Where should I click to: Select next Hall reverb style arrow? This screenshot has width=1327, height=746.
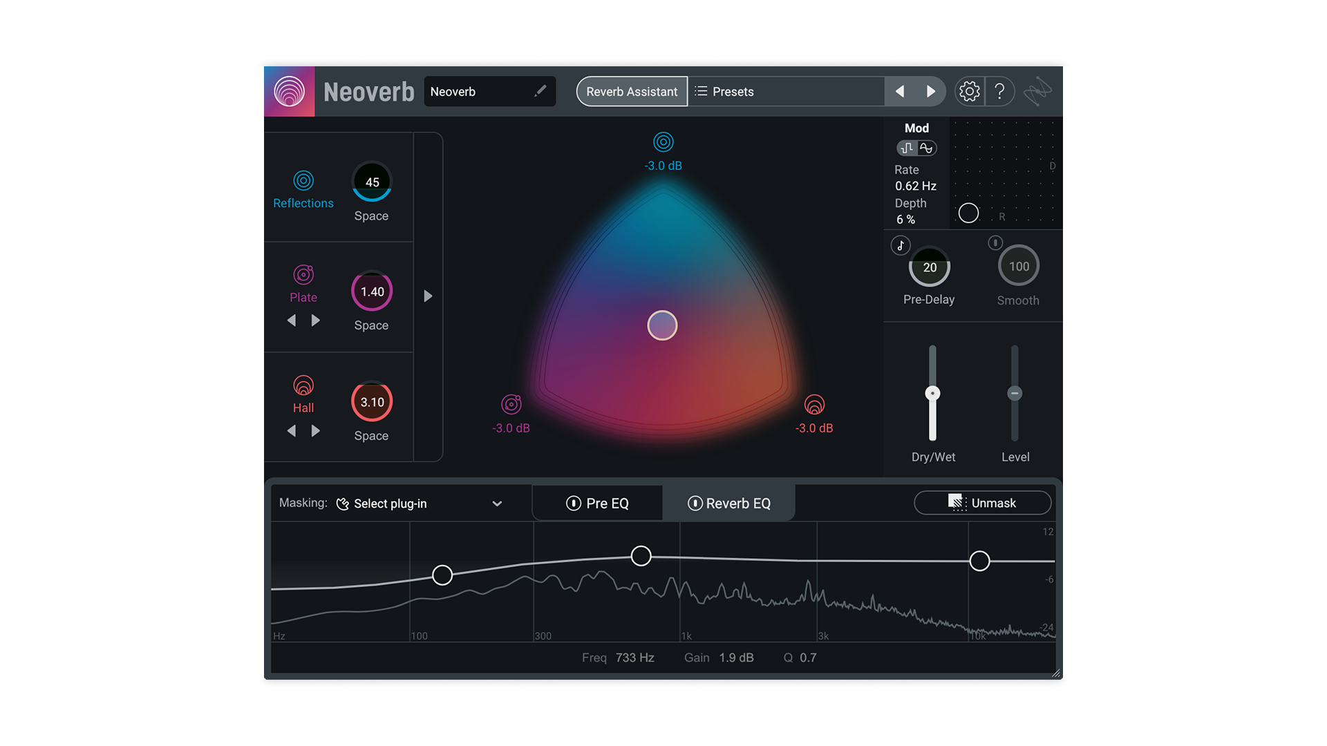point(316,431)
